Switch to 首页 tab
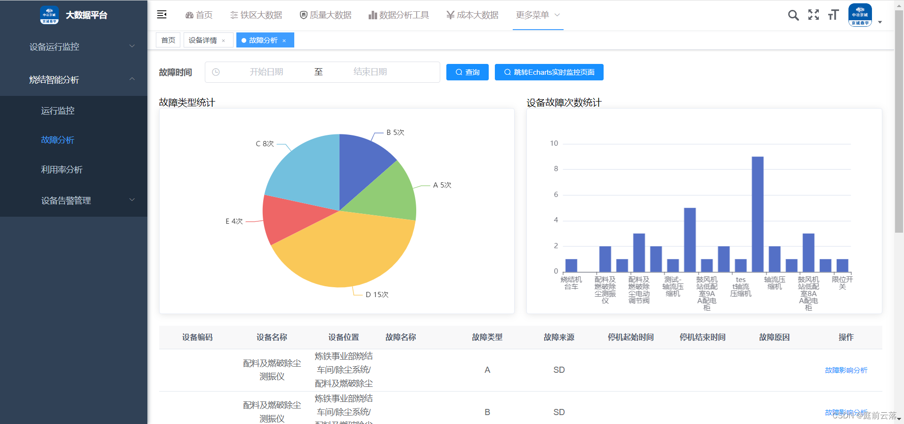904x424 pixels. coord(168,40)
